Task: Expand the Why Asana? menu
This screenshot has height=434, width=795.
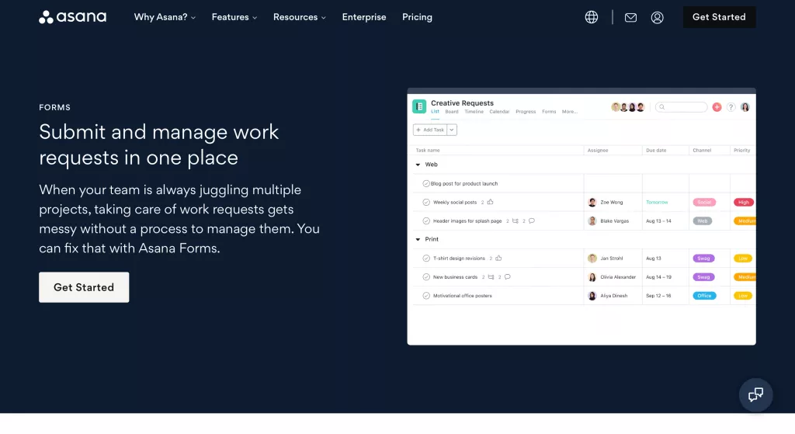Action: (x=165, y=17)
